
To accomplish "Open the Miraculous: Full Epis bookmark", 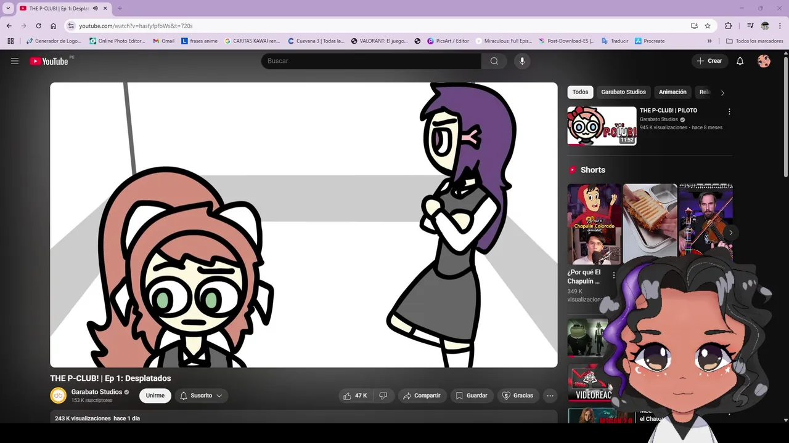I will tap(503, 41).
